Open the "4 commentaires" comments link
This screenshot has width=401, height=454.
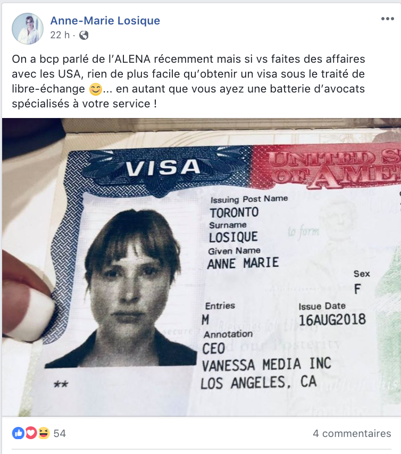coord(352,433)
